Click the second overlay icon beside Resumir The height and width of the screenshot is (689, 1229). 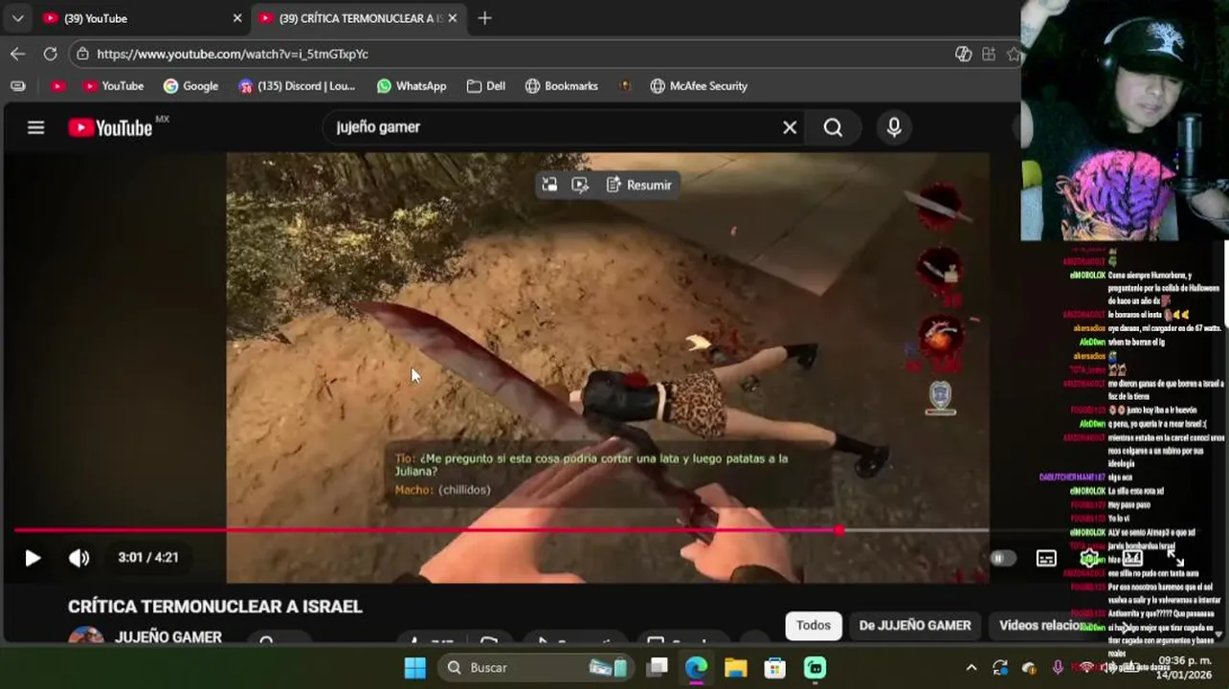click(580, 185)
